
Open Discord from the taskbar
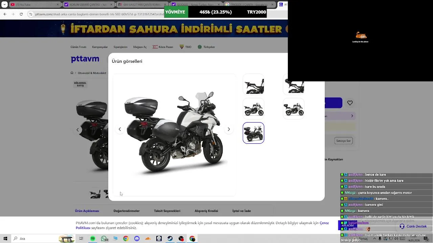point(137,239)
